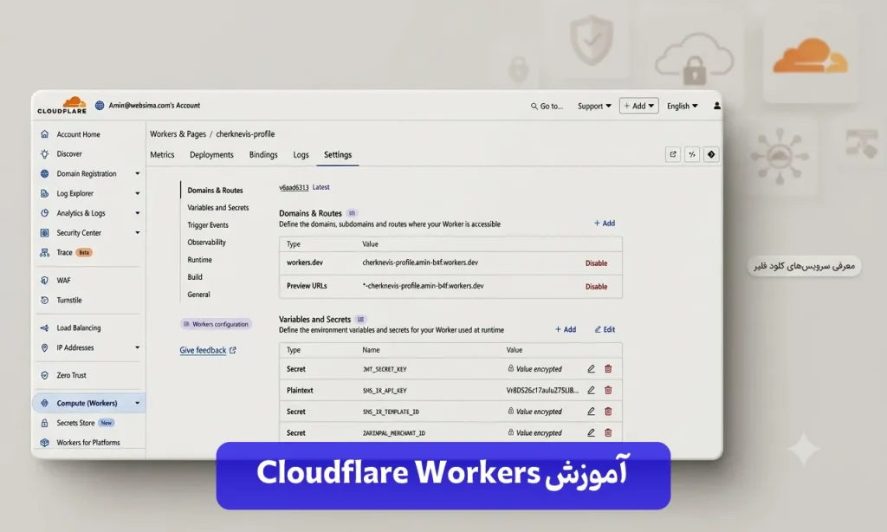The height and width of the screenshot is (532, 887).
Task: Click the v6aad6313 version link
Action: click(x=294, y=187)
